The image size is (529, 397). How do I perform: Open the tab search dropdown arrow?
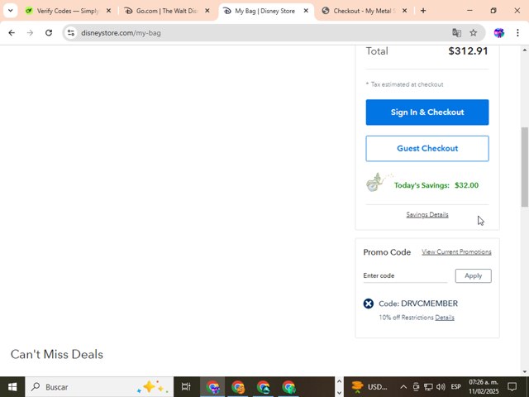(x=11, y=11)
